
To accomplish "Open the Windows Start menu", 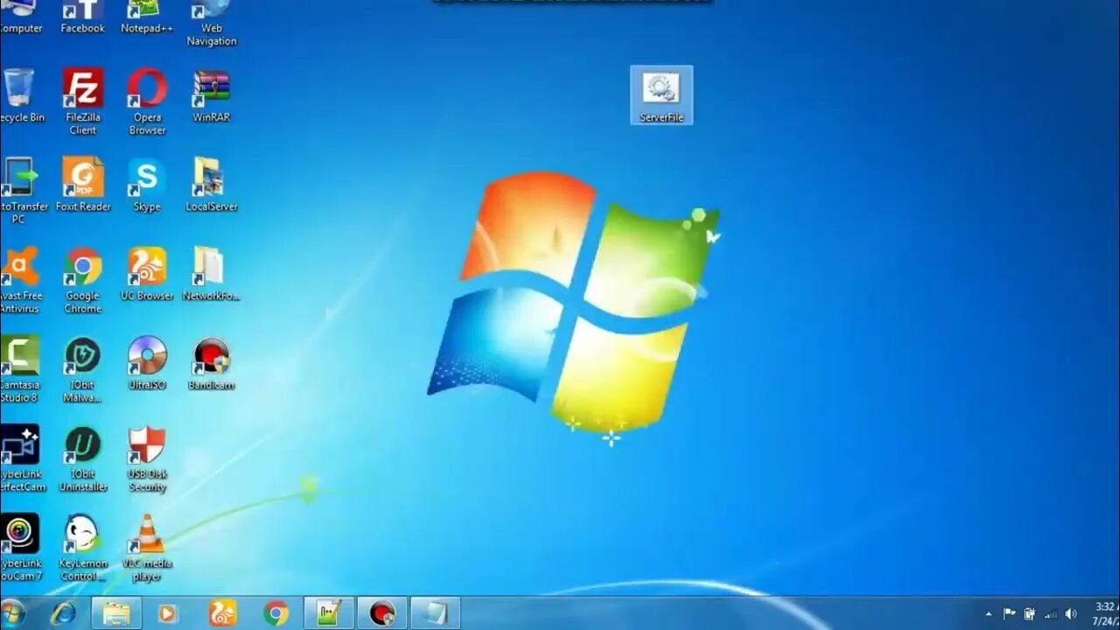I will [x=13, y=613].
